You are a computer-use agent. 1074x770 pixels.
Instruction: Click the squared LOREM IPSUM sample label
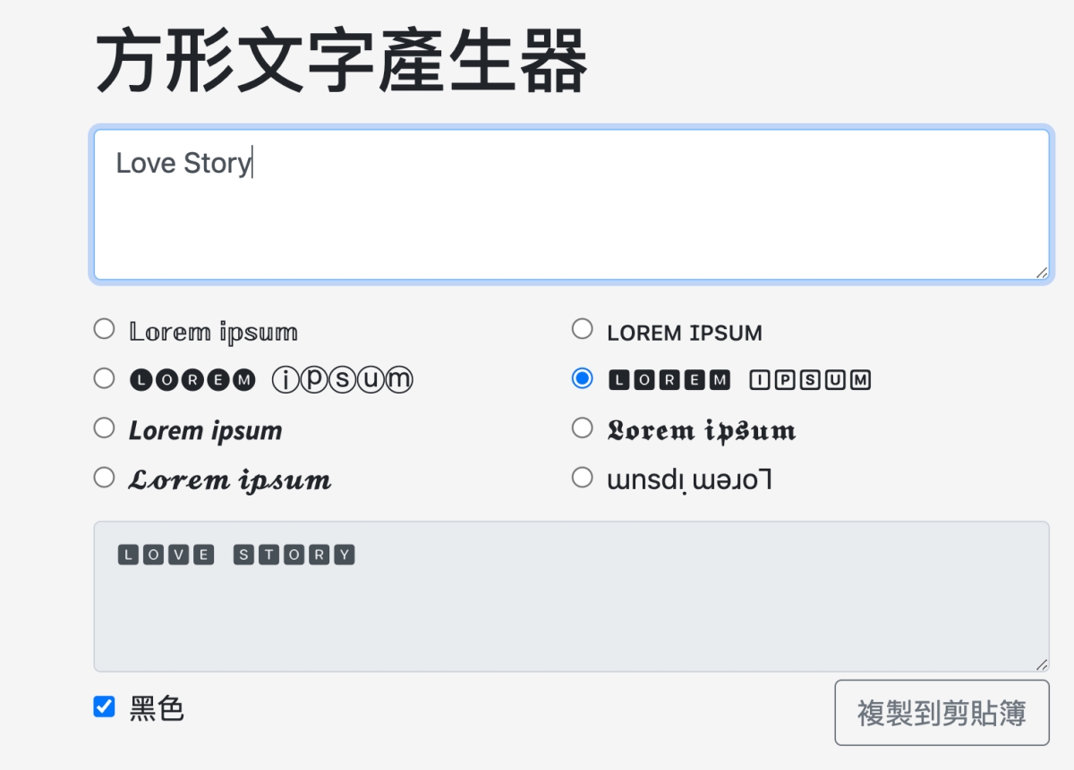[738, 380]
